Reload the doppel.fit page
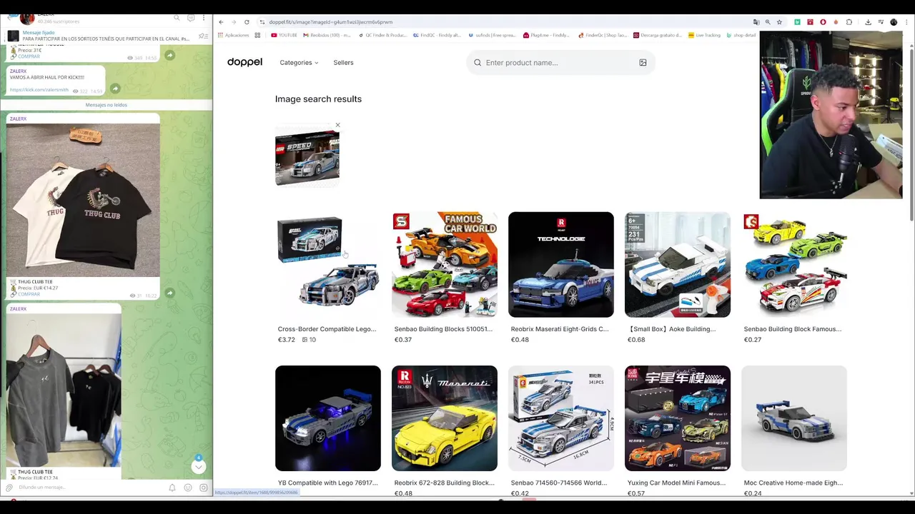 (247, 22)
